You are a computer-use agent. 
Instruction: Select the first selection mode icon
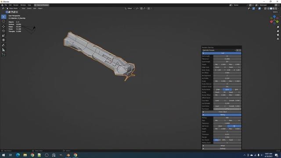7,12
